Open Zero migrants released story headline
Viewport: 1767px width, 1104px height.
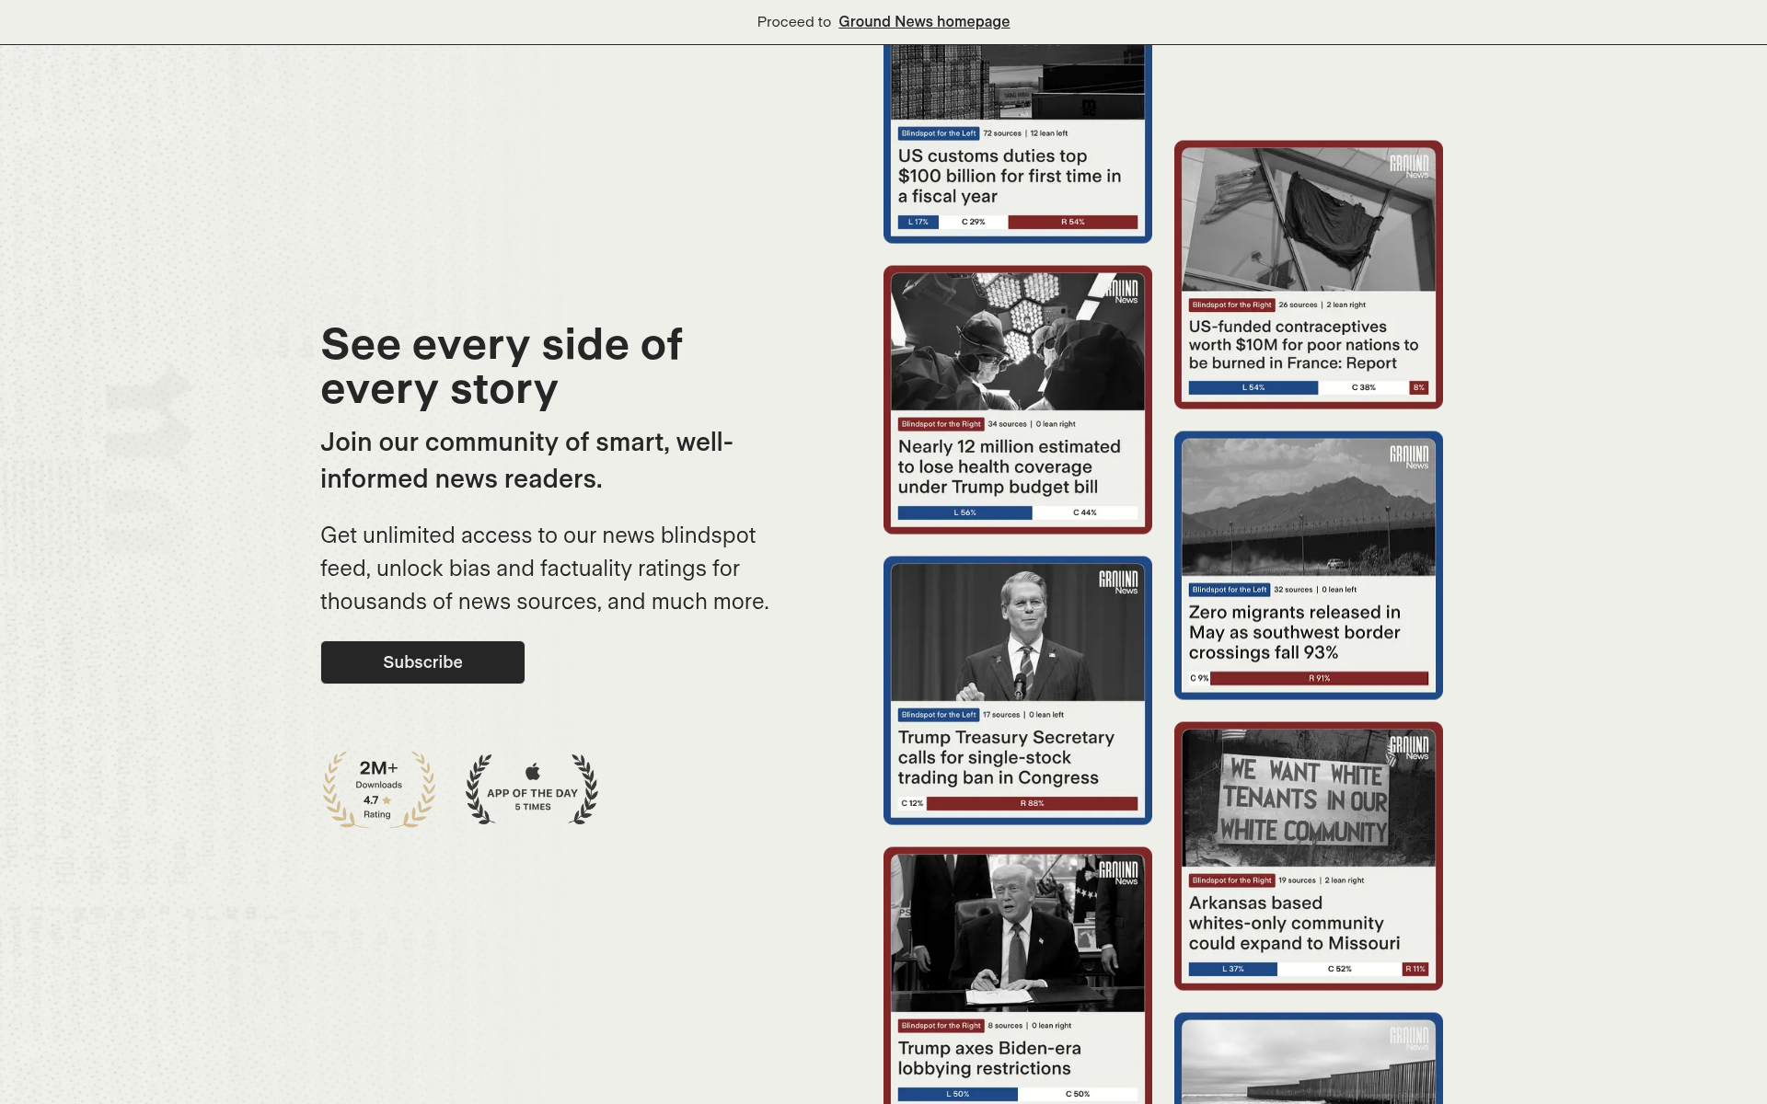coord(1294,632)
